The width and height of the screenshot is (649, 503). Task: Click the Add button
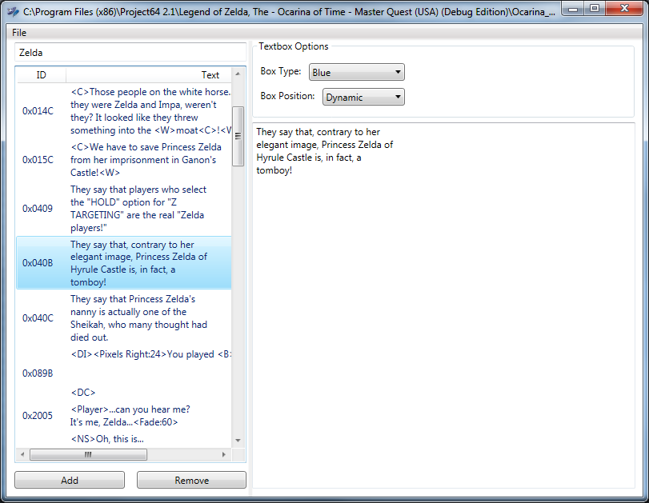(x=70, y=480)
